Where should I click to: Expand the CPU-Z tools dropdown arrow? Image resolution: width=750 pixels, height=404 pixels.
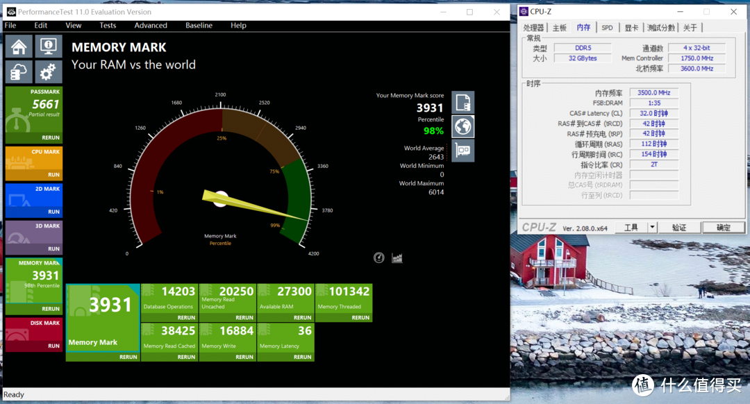coord(652,228)
